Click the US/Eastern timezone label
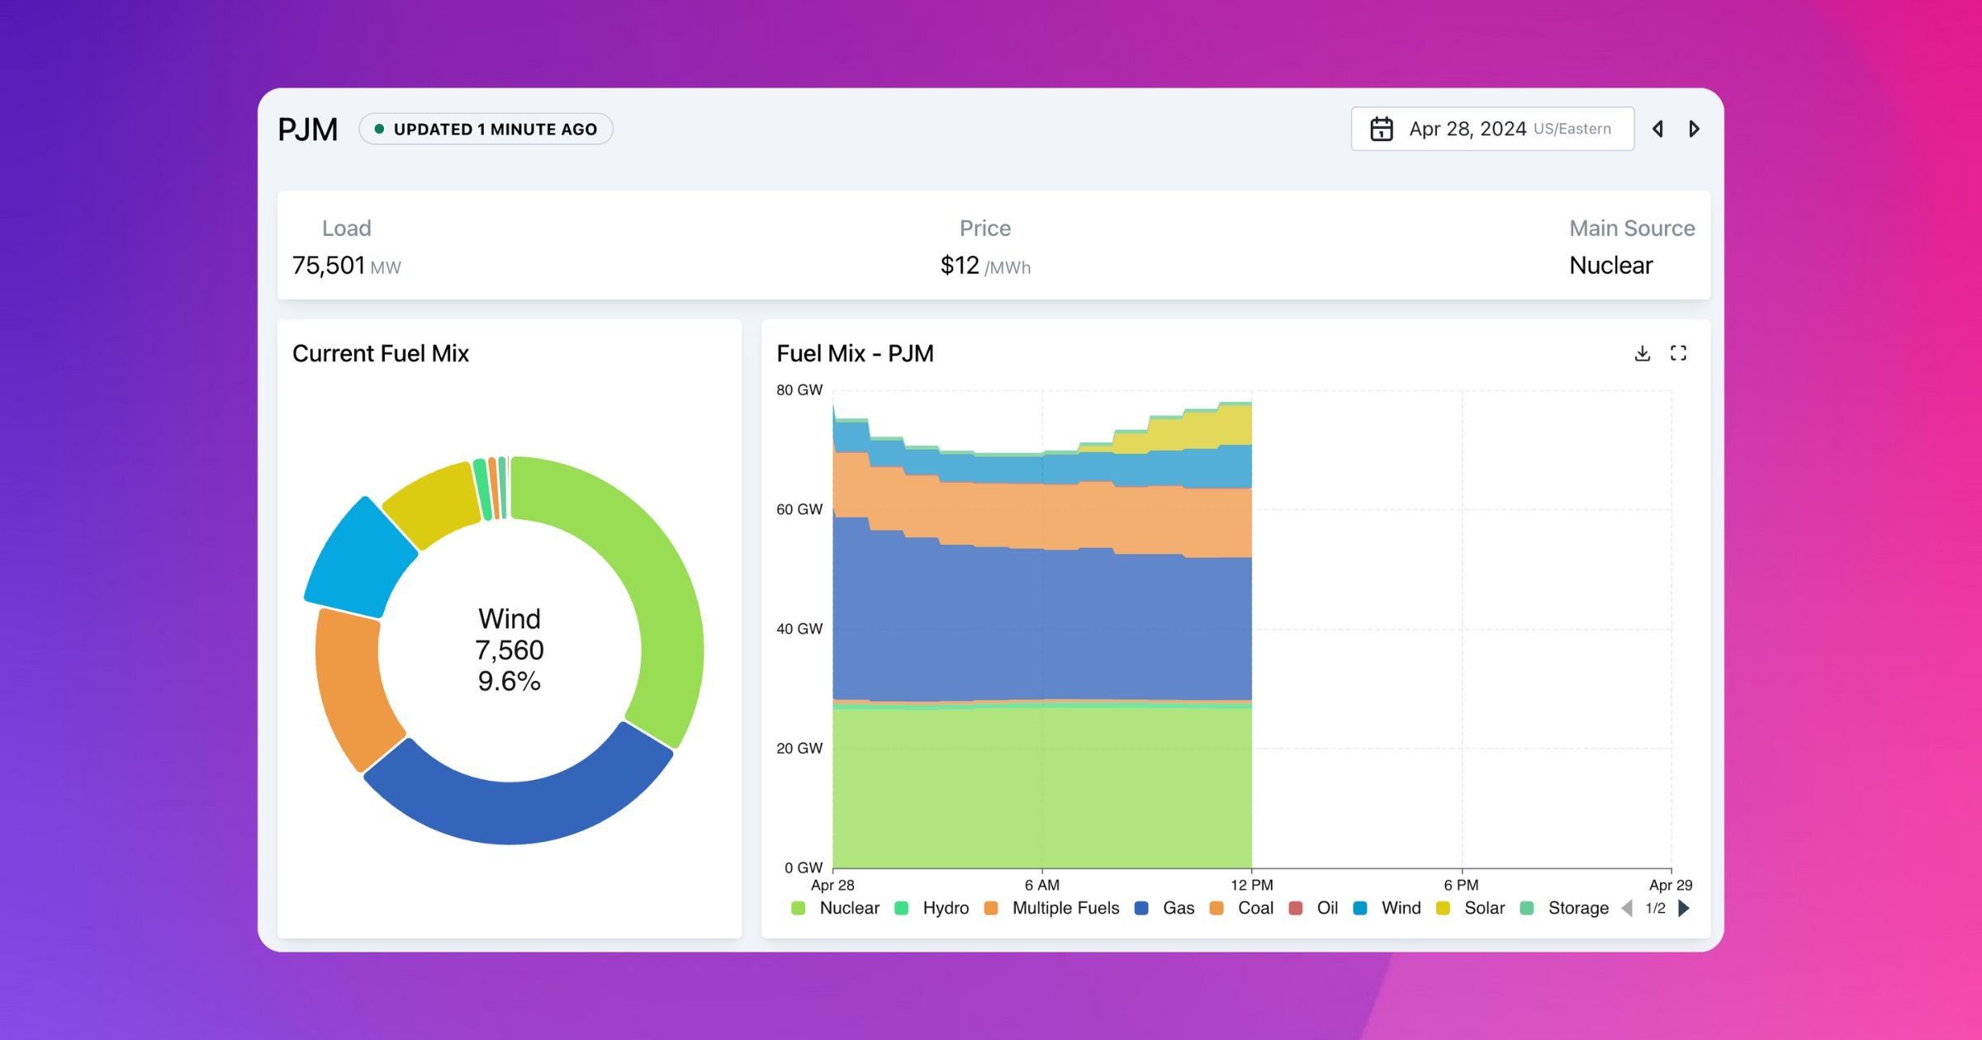This screenshot has height=1040, width=1982. coord(1573,129)
